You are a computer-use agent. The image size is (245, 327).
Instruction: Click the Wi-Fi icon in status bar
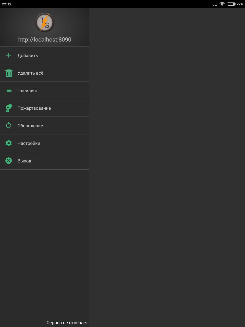pos(222,4)
